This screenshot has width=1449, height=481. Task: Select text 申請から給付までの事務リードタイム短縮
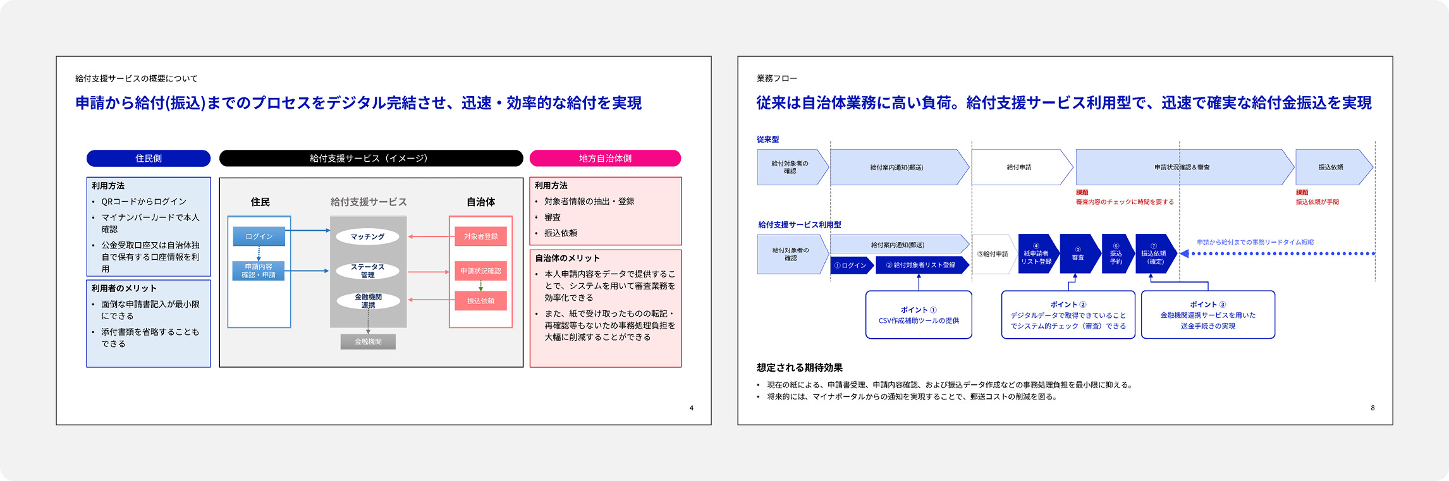coord(1255,243)
